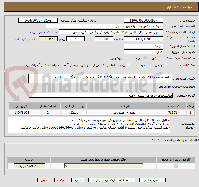Image resolution: width=199 pixels, height=187 pixels.
Task: Click the مشاهده مجوز button
Action: tap(29, 166)
